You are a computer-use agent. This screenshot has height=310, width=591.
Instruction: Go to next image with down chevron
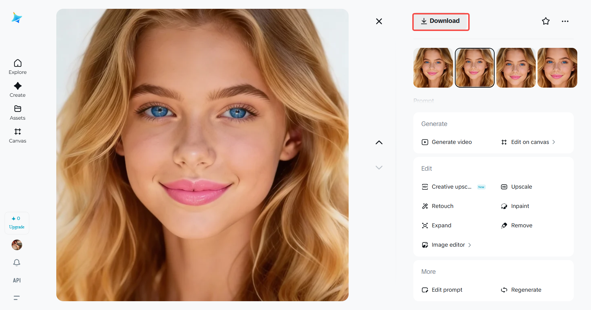(x=379, y=167)
